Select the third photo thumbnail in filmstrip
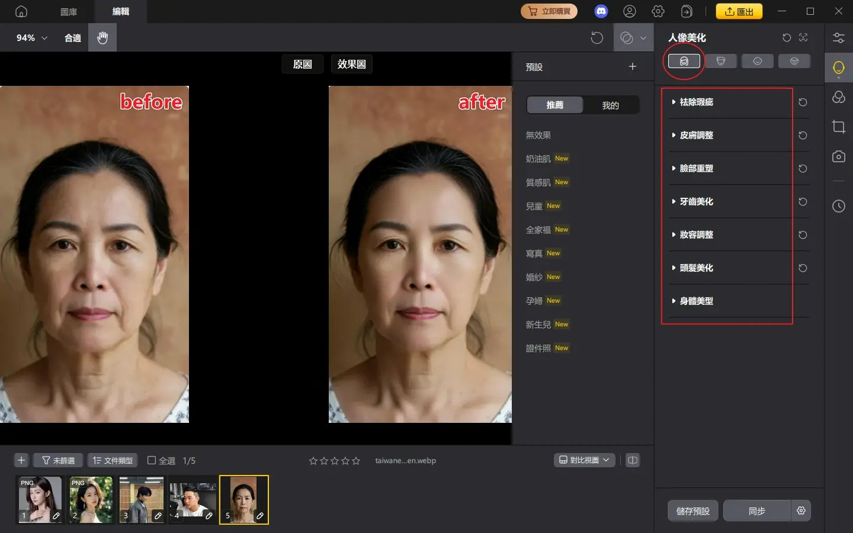Image resolution: width=853 pixels, height=533 pixels. pyautogui.click(x=142, y=500)
